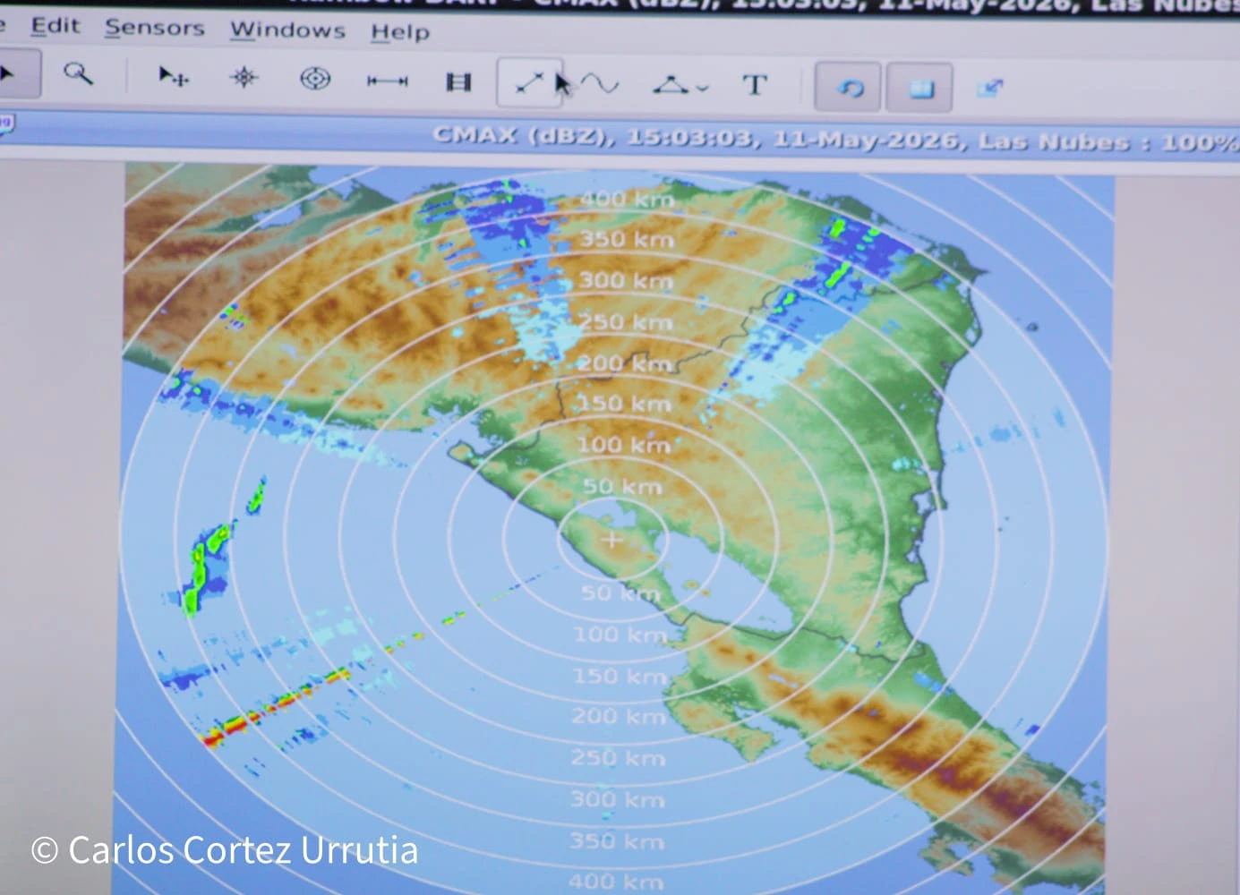
Task: Click the radar center cross marker
Action: (x=612, y=540)
